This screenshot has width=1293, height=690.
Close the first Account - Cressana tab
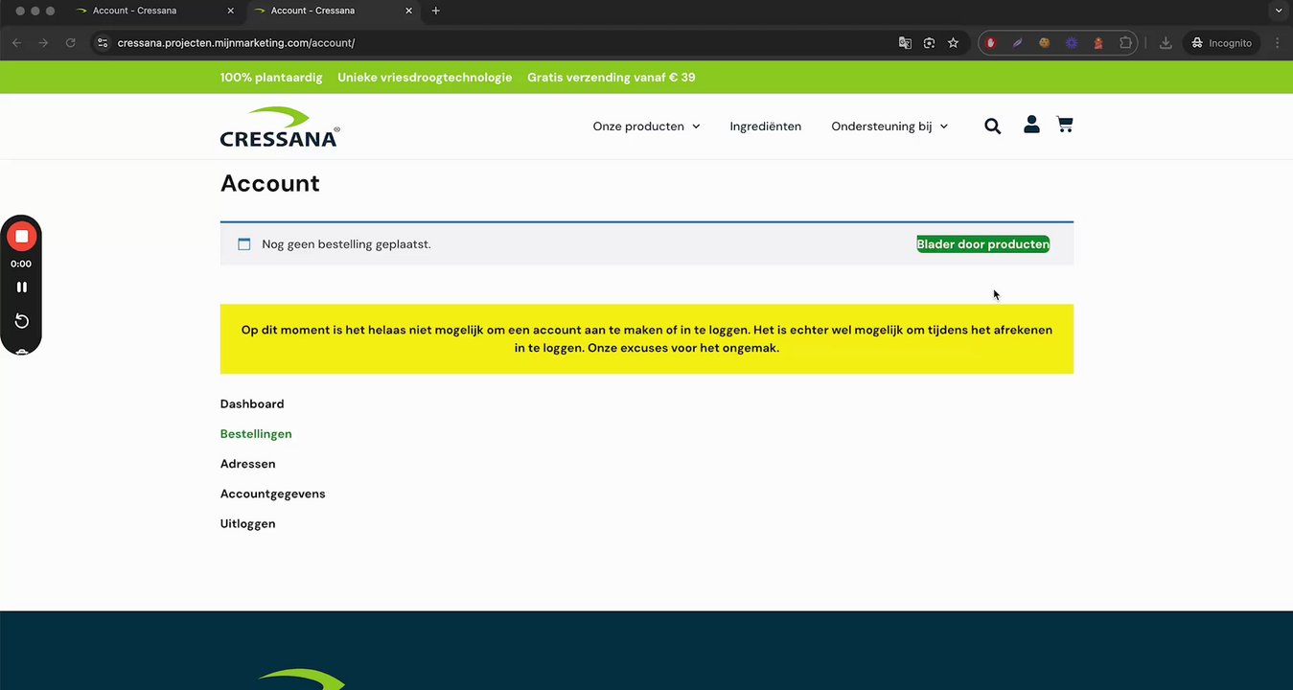230,11
